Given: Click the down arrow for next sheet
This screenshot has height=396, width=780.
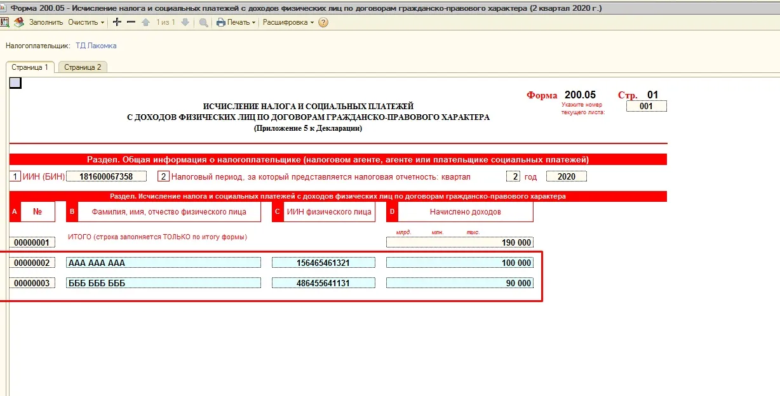Looking at the screenshot, I should pos(185,22).
